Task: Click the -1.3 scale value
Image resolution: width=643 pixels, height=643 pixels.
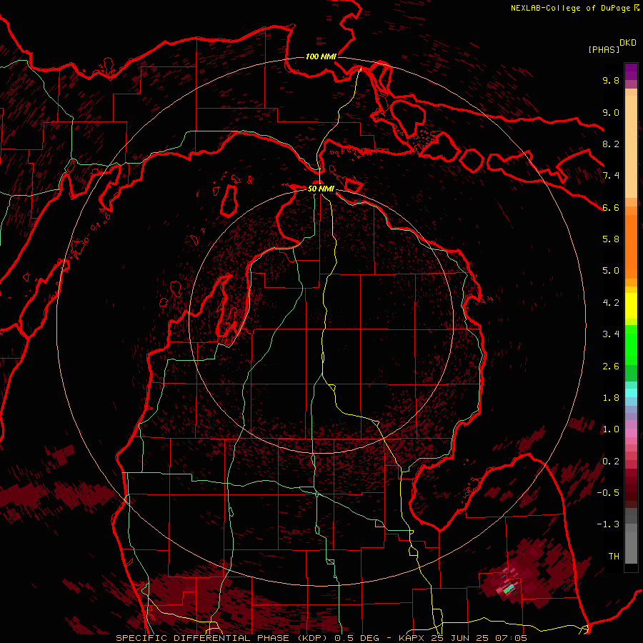Action: pos(608,524)
